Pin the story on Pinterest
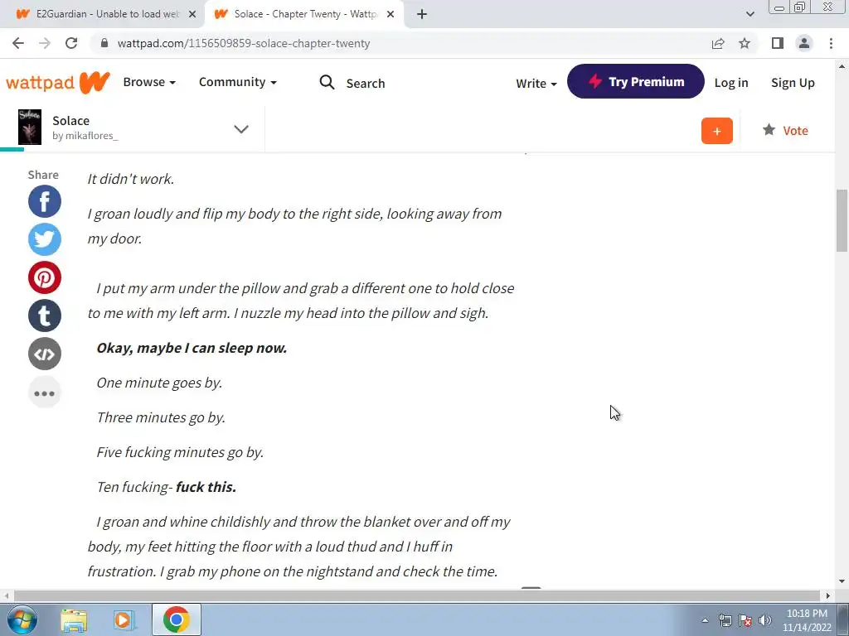 pyautogui.click(x=45, y=277)
